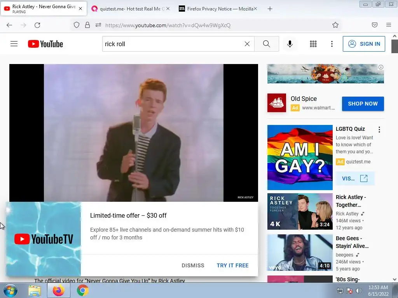The height and width of the screenshot is (298, 398).
Task: Click the Firefox taskbar icon
Action: tap(59, 290)
